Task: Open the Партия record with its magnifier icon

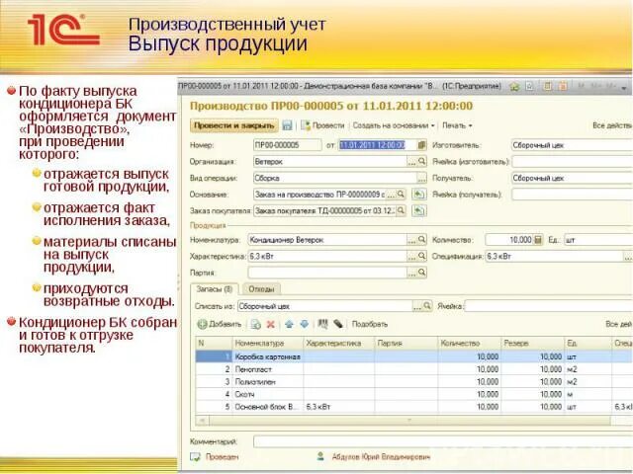Action: pos(422,273)
